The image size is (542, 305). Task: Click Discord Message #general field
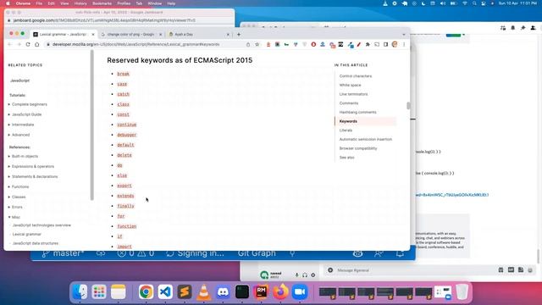tap(412, 270)
